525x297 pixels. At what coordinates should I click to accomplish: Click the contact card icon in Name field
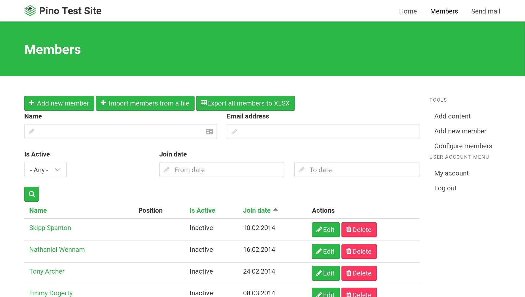point(210,132)
